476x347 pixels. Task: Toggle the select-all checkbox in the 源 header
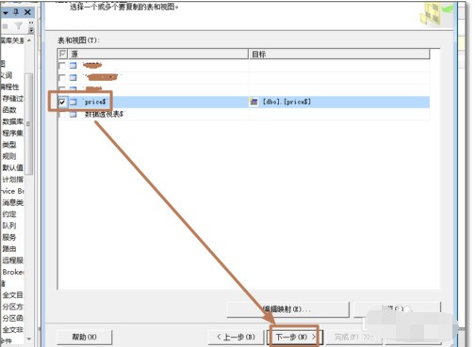62,54
